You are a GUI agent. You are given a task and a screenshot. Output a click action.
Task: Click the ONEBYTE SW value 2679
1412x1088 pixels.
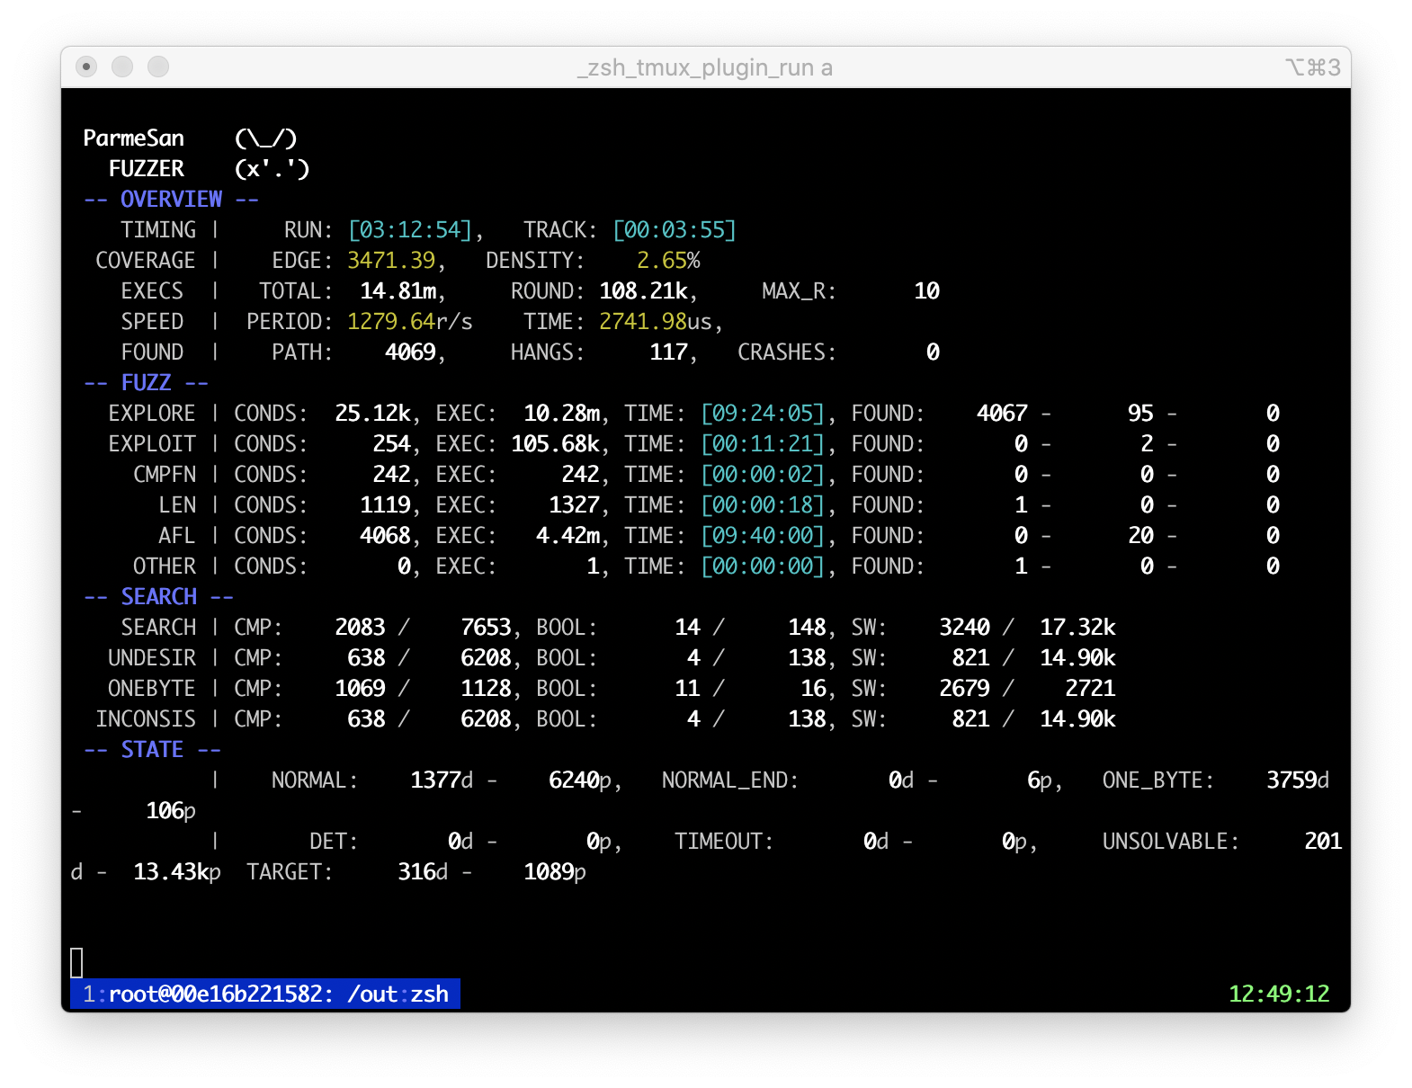[964, 689]
